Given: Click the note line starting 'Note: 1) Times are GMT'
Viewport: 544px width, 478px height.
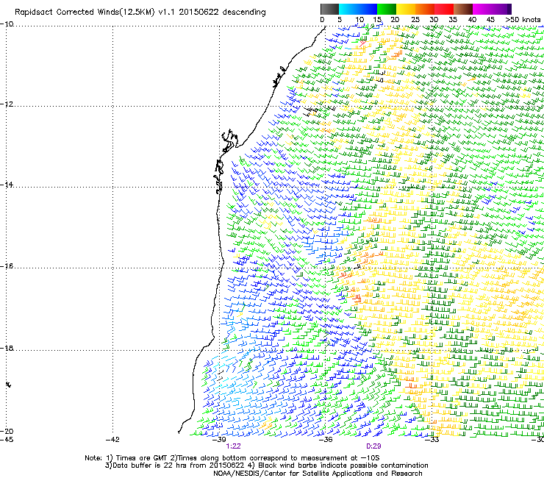Looking at the screenshot, I should coord(232,458).
